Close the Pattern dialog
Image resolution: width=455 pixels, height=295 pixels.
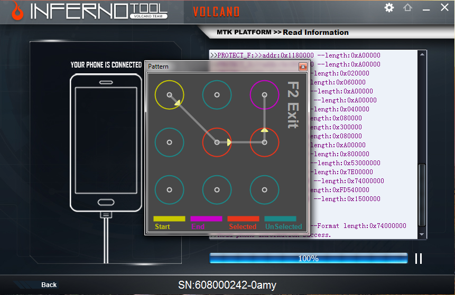tap(303, 67)
